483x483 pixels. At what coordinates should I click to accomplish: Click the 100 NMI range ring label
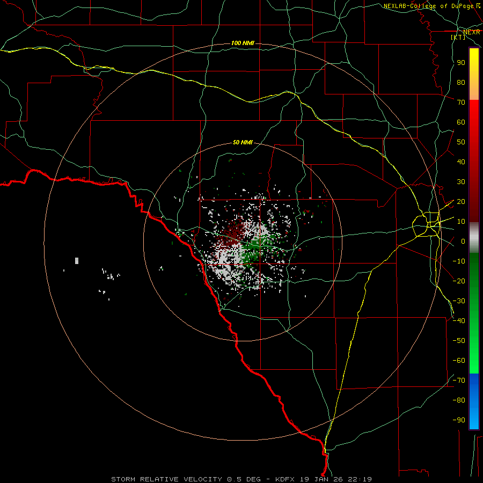[x=243, y=43]
